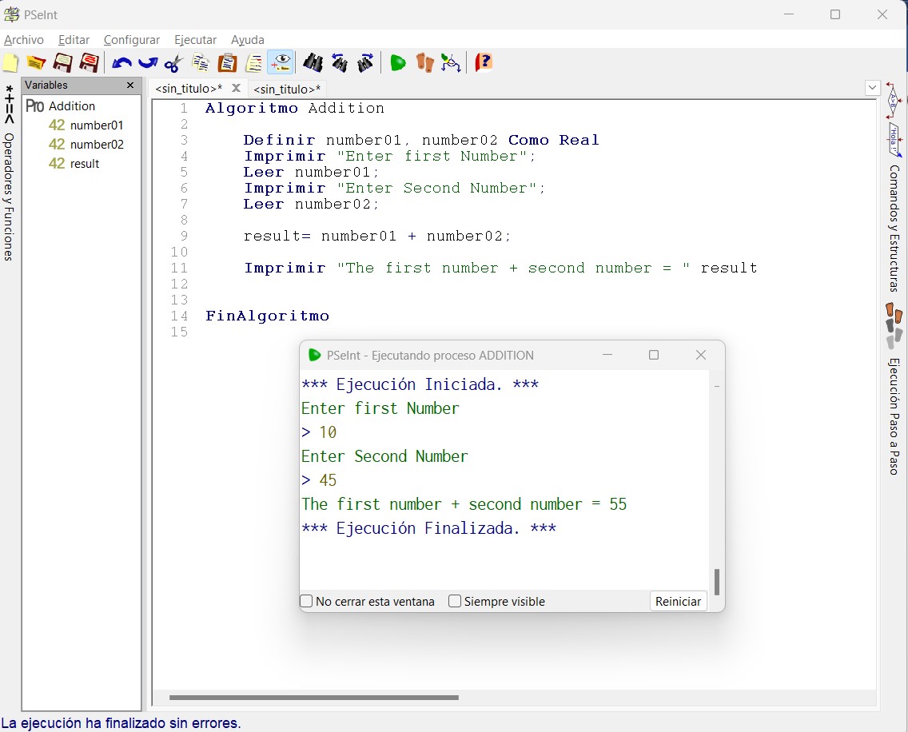This screenshot has height=732, width=908.
Task: Click the Save file floppy icon
Action: [x=62, y=62]
